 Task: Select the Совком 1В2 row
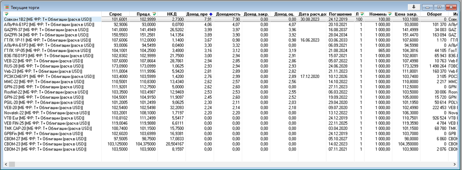[x=231, y=19]
